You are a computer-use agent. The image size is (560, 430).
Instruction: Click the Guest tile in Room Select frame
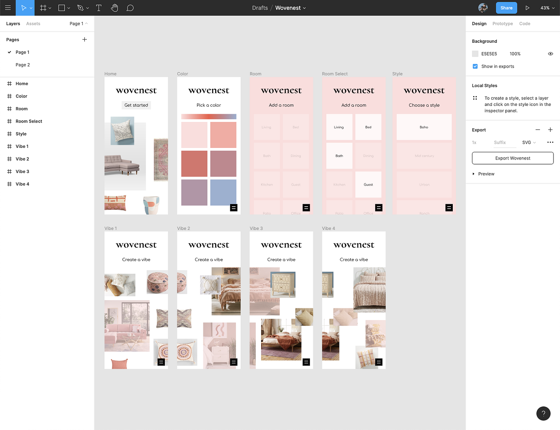click(368, 185)
